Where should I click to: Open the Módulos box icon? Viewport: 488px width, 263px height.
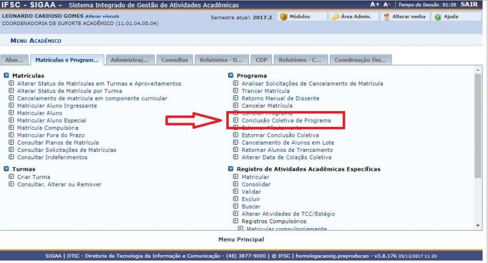283,17
